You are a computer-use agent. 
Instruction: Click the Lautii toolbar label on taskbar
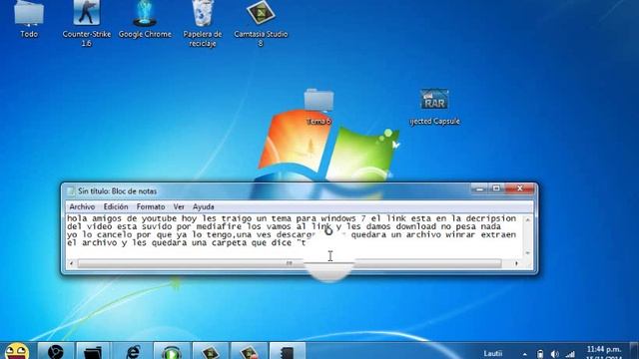492,353
